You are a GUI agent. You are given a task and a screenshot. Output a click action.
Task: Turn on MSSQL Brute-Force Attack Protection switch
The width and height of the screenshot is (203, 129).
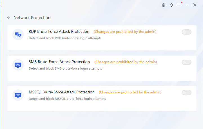point(187,93)
